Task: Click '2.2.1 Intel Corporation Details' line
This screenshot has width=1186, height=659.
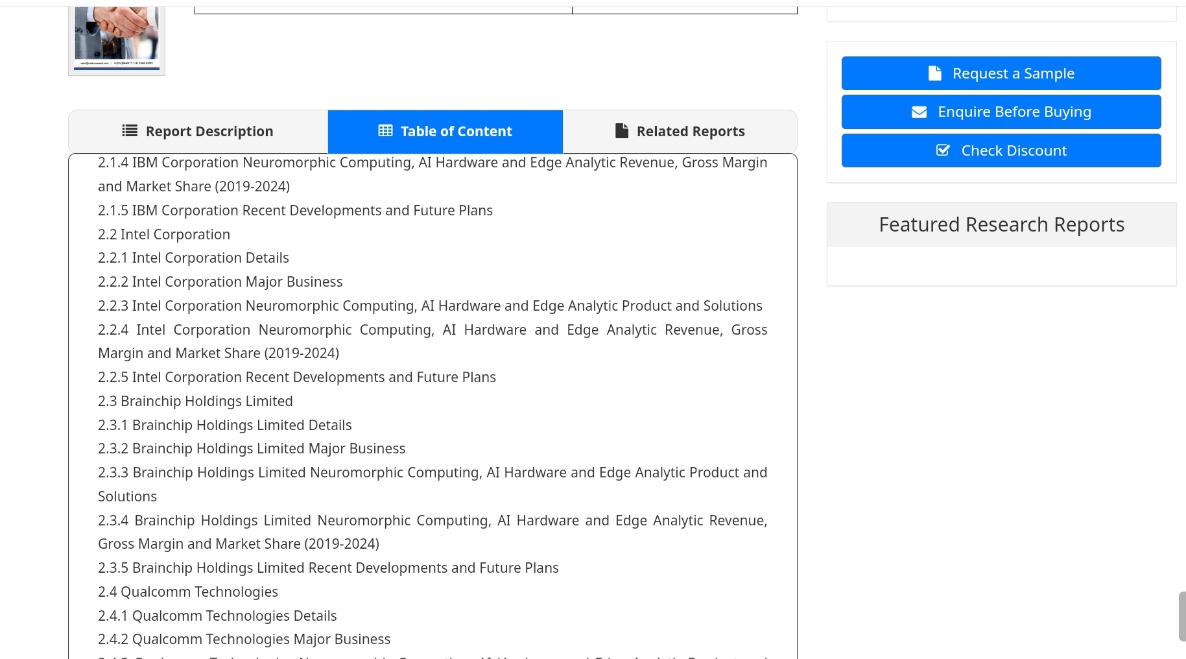Action: (193, 258)
